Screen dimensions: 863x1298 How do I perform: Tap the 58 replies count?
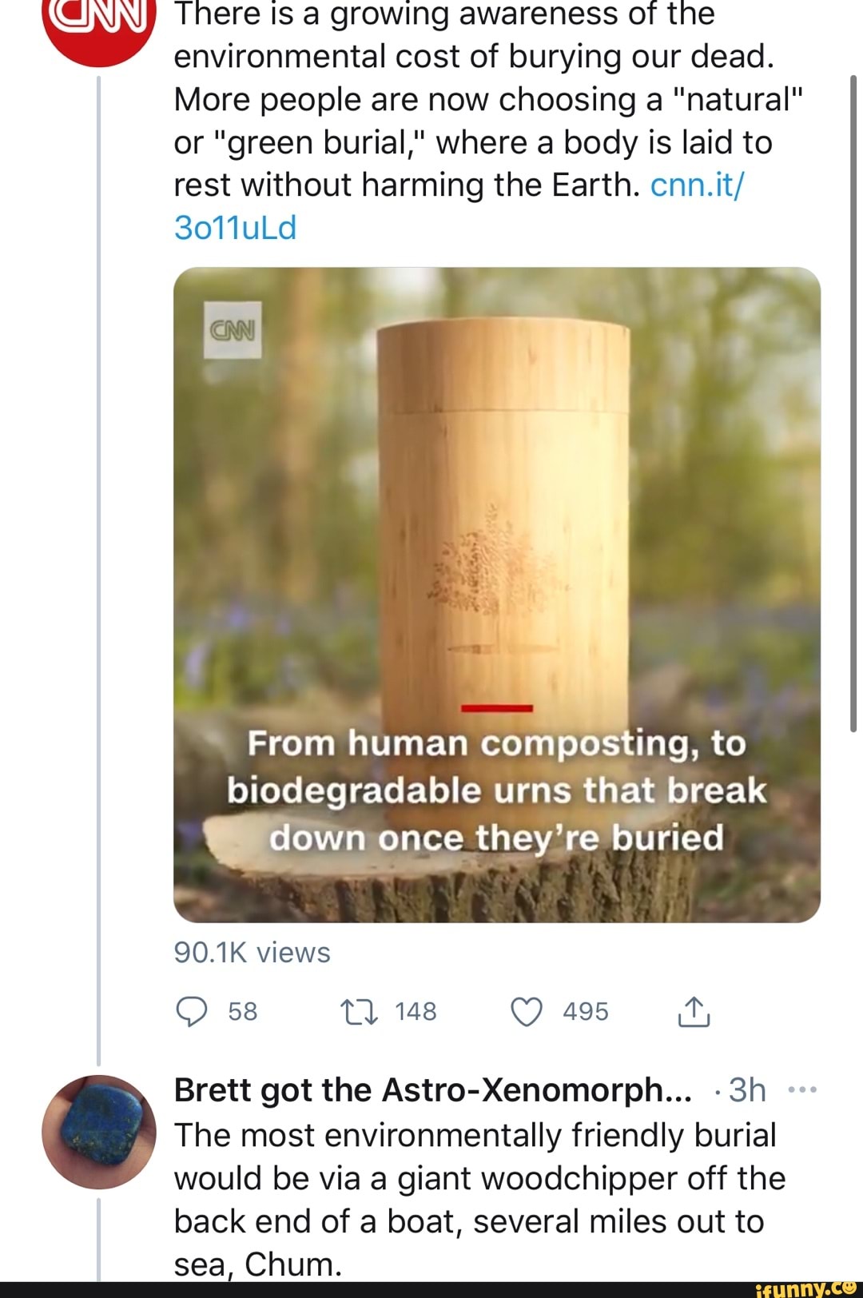242,1012
